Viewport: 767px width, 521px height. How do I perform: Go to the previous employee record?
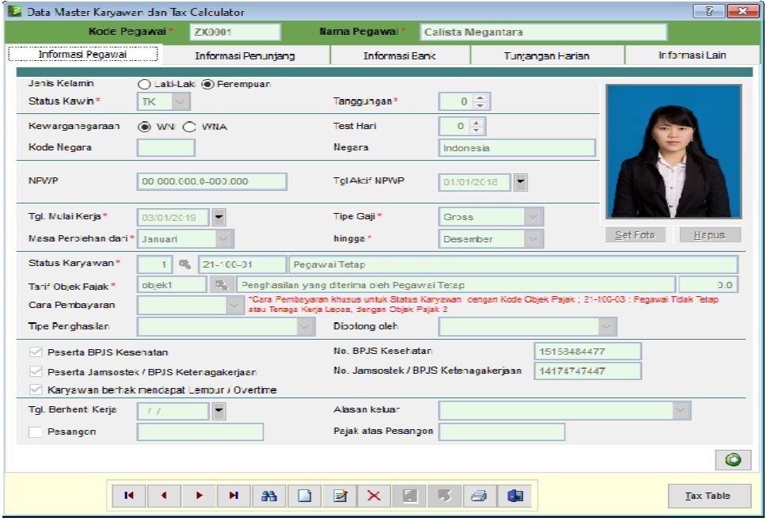pos(164,496)
